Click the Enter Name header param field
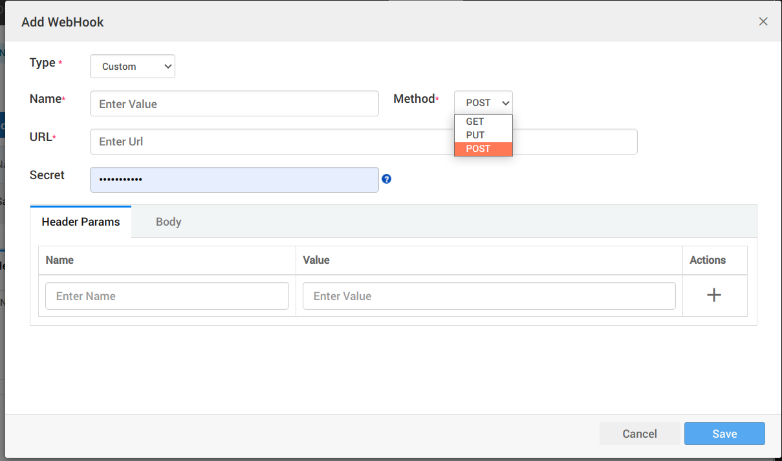Image resolution: width=782 pixels, height=461 pixels. pos(167,295)
